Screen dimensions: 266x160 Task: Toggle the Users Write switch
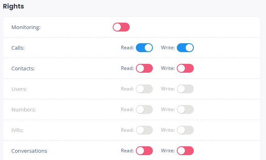(x=185, y=89)
